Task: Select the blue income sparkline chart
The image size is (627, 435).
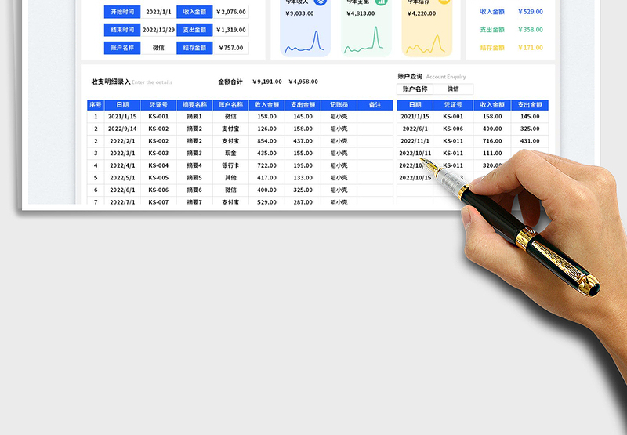Action: [304, 42]
